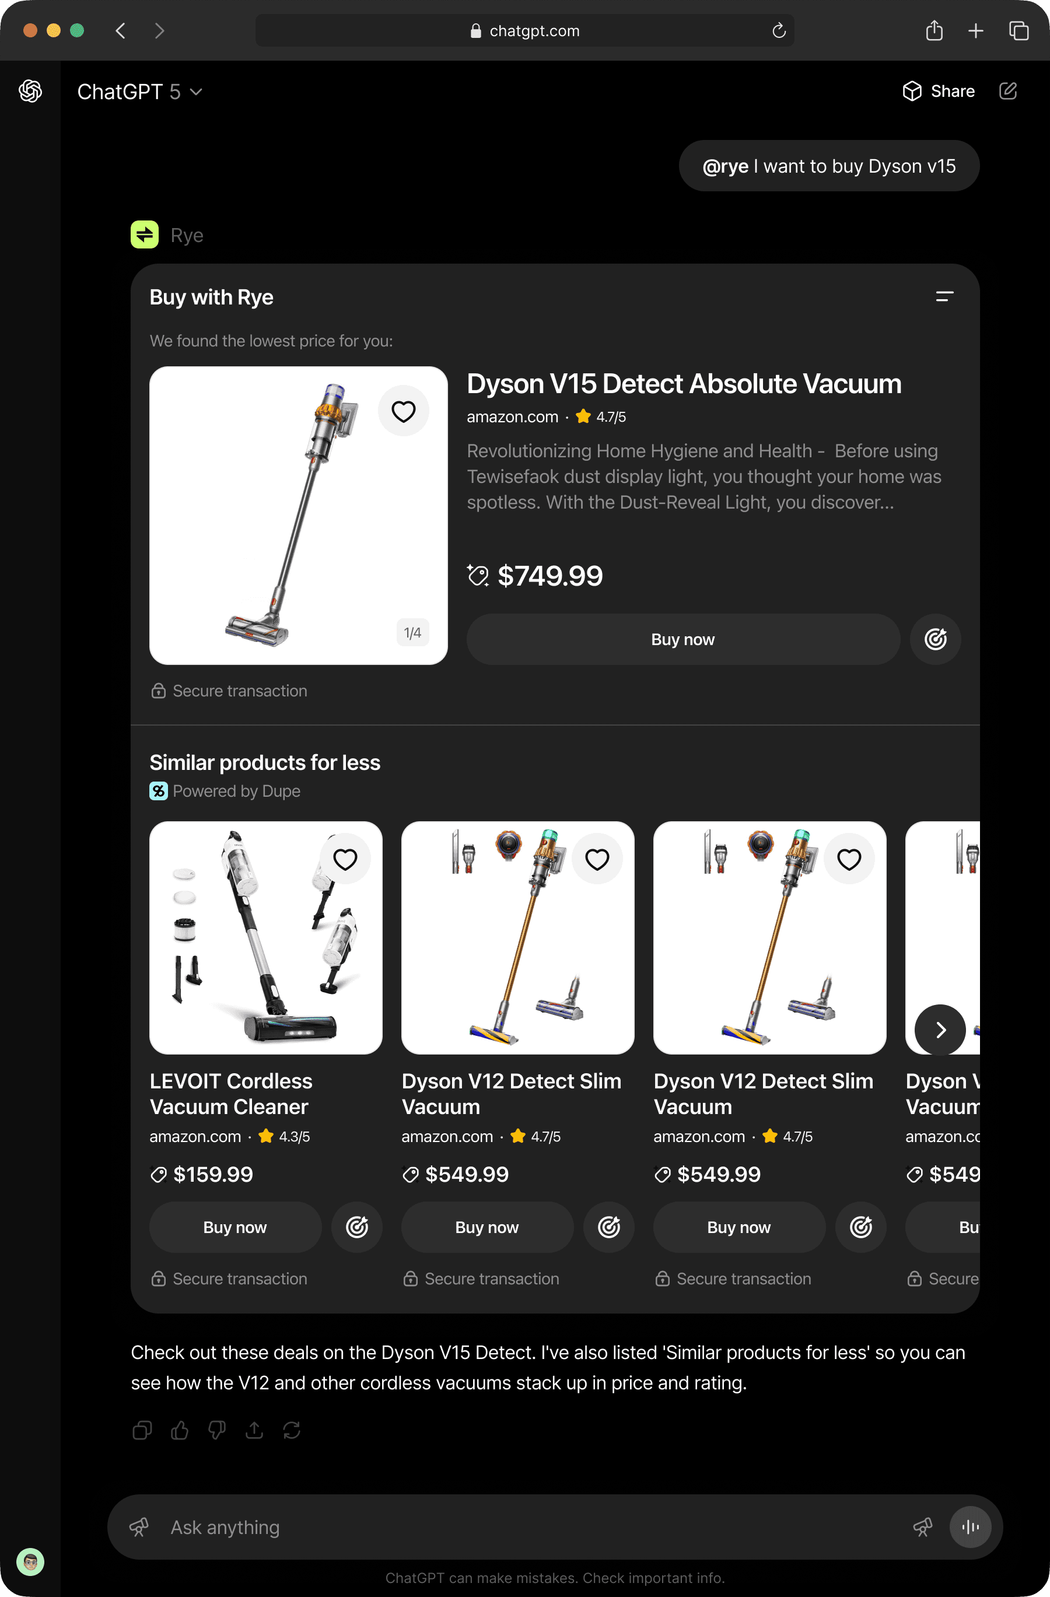The width and height of the screenshot is (1050, 1597).
Task: Toggle the heart on LEVOIT Cordless Vacuum
Action: (x=345, y=859)
